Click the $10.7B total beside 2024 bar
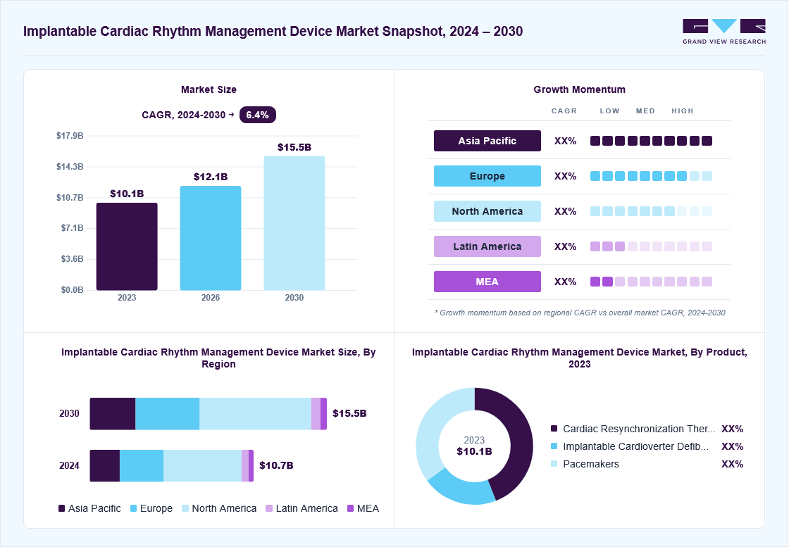The height and width of the screenshot is (547, 789). 276,465
